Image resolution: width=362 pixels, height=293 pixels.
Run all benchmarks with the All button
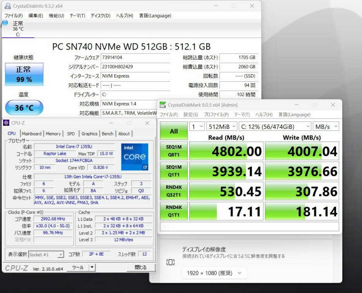coord(174,131)
